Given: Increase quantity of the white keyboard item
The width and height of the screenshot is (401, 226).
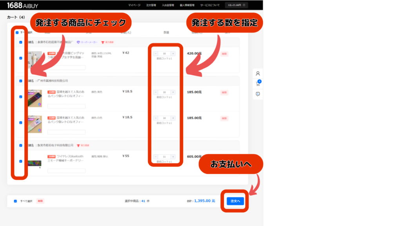Looking at the screenshot, I should pyautogui.click(x=173, y=118).
